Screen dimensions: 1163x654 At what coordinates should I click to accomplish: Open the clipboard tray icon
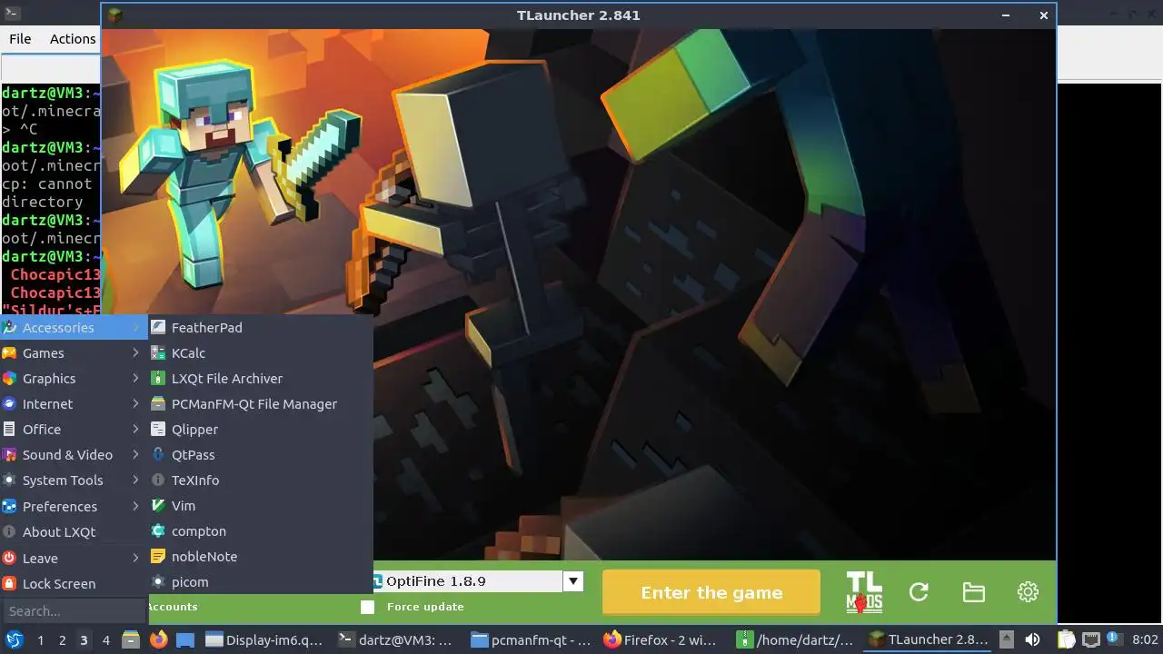click(1067, 639)
